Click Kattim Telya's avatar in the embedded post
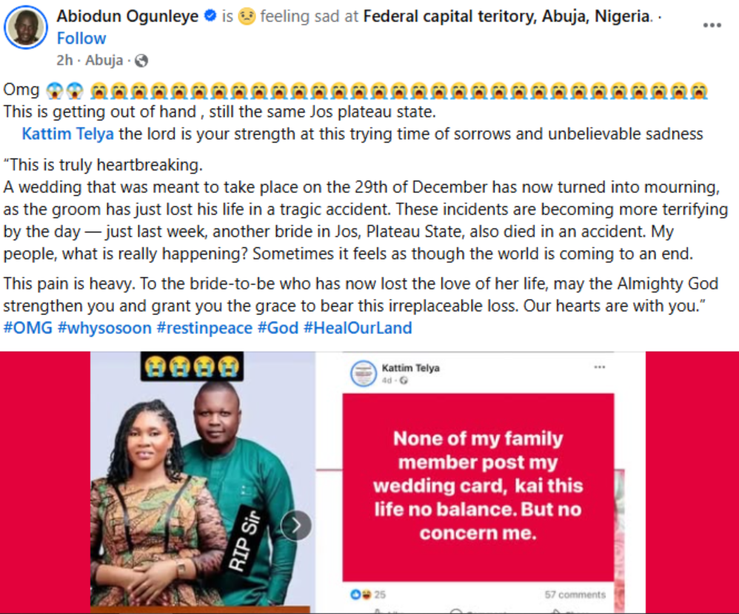739x614 pixels. (x=362, y=374)
